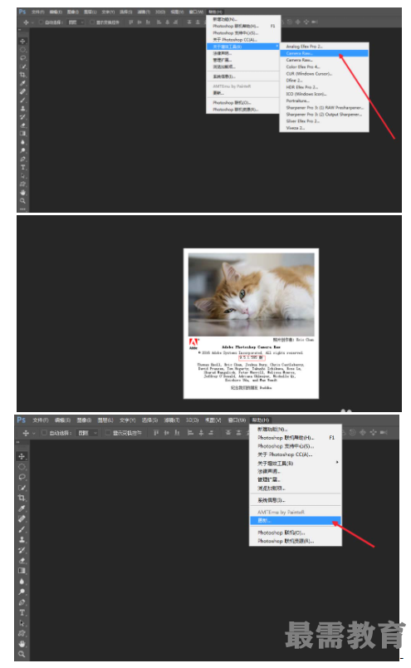The height and width of the screenshot is (668, 411).
Task: Select the Zoom tool in lower Photoshop window
Action: [22, 655]
